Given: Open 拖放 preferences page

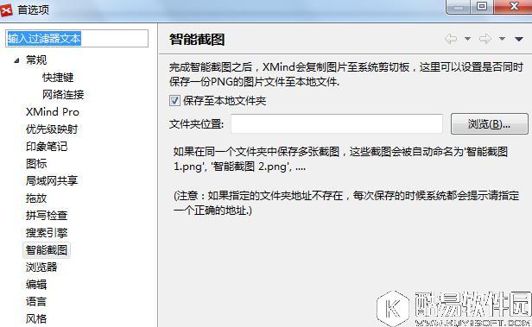Looking at the screenshot, I should pos(36,198).
